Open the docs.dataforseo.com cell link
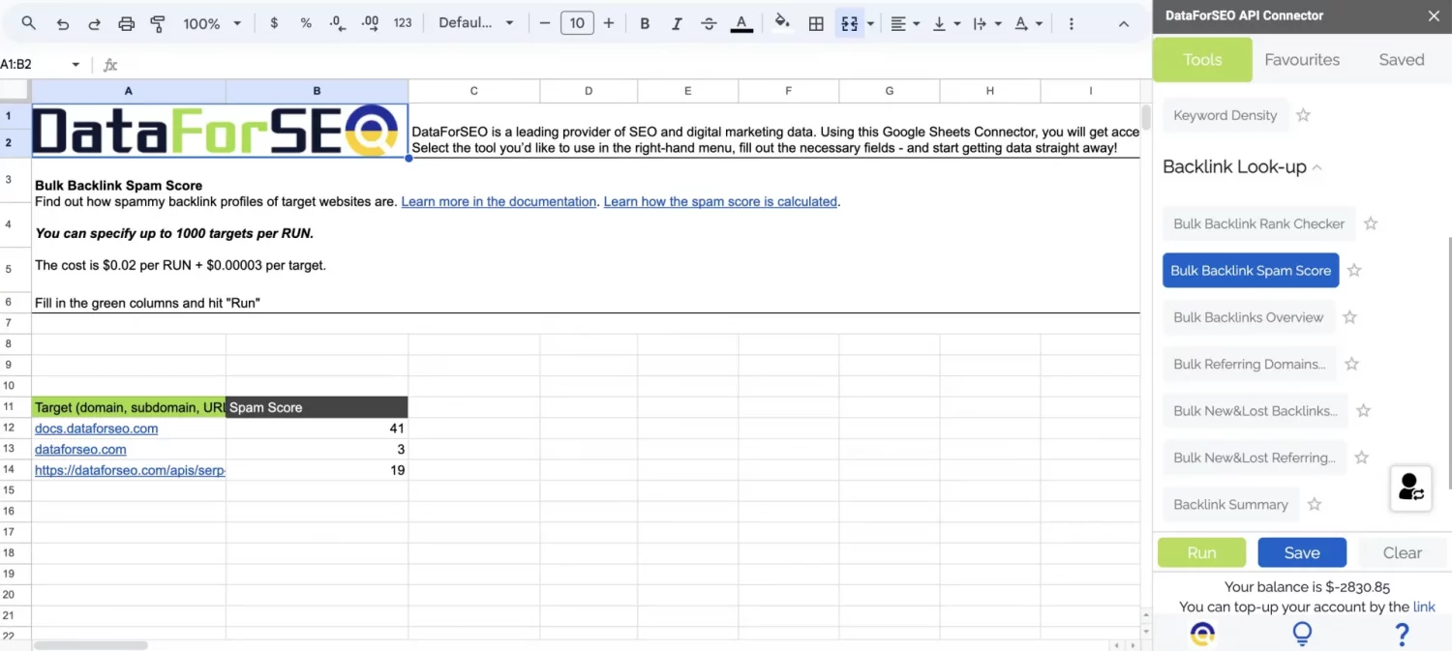1452x651 pixels. (x=97, y=429)
